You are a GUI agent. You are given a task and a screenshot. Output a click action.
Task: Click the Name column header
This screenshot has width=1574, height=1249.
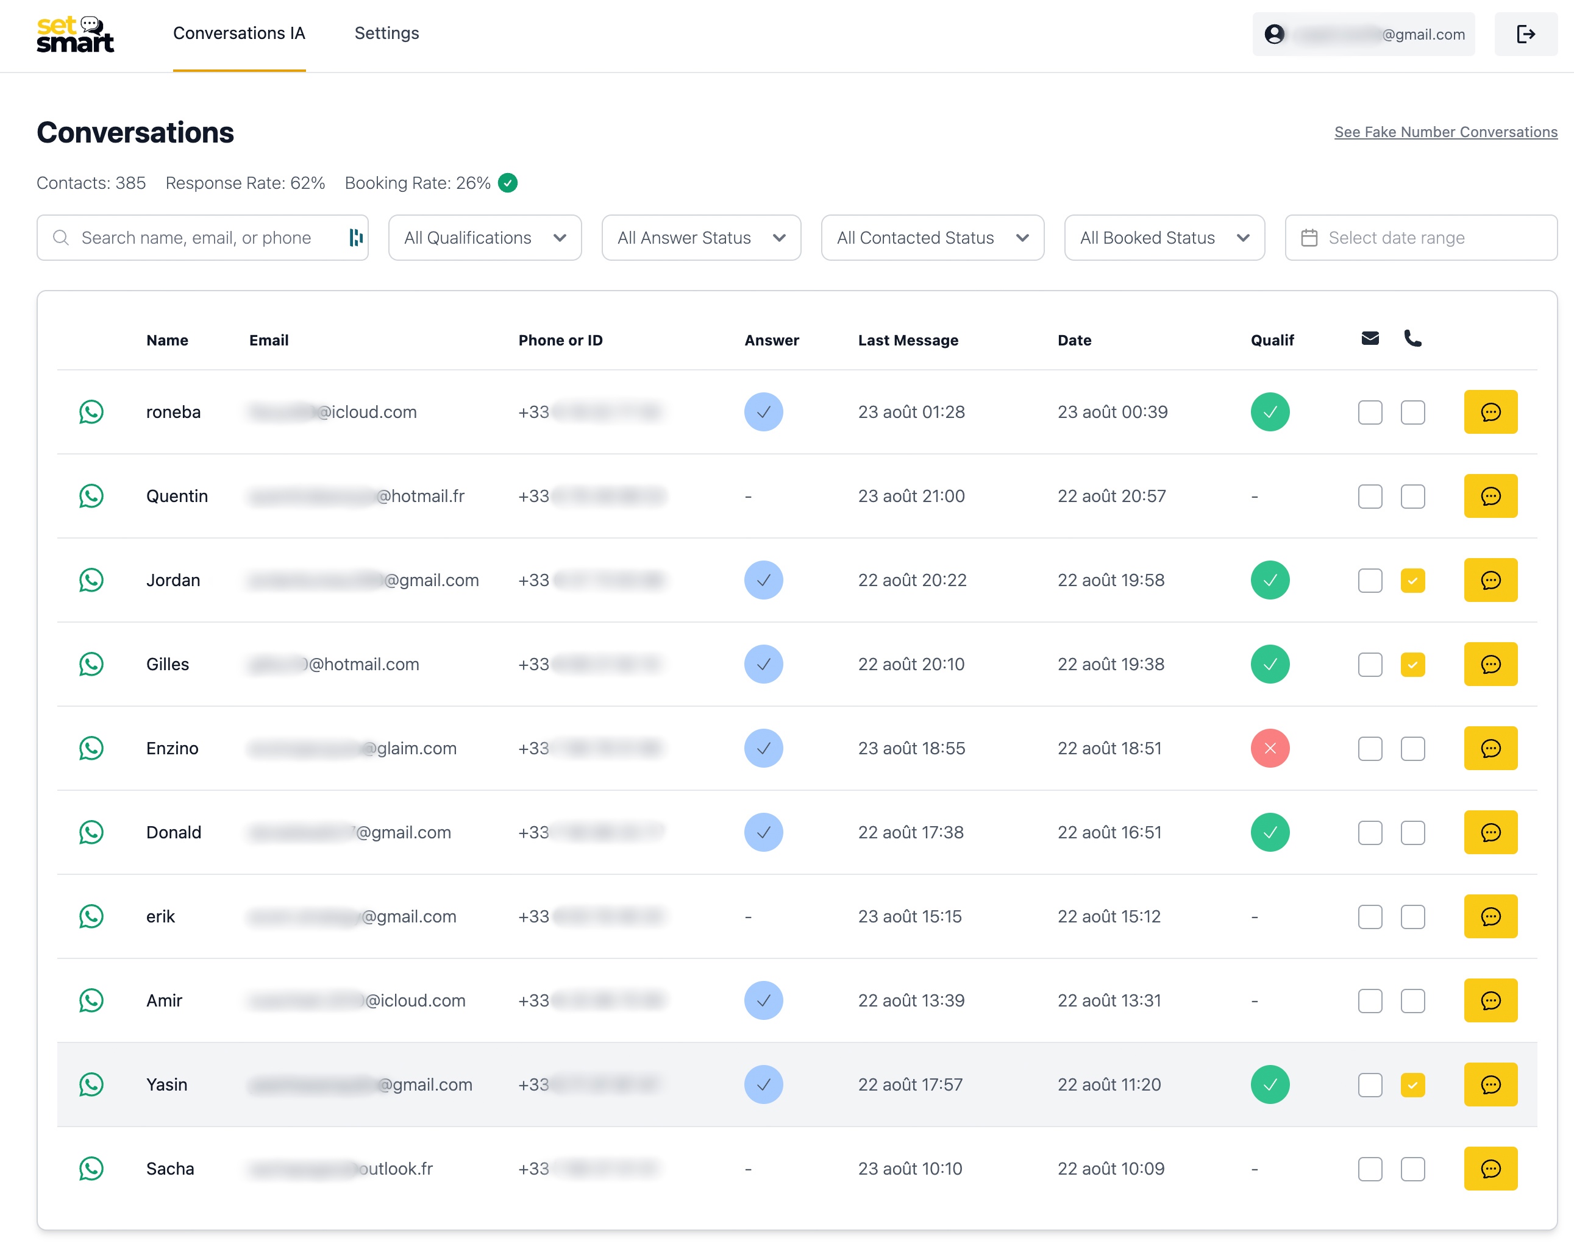(x=166, y=340)
